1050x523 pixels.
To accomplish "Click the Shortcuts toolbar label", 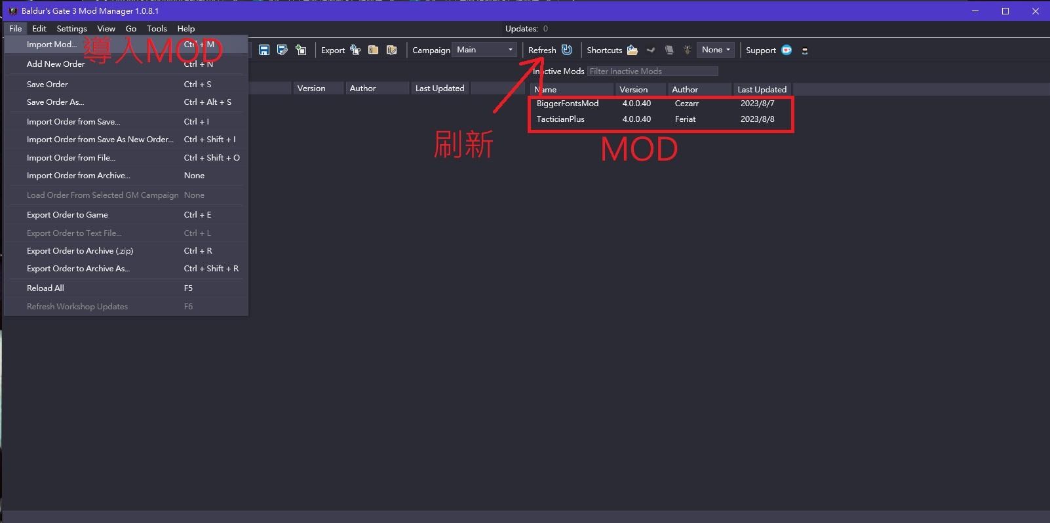I will 604,50.
